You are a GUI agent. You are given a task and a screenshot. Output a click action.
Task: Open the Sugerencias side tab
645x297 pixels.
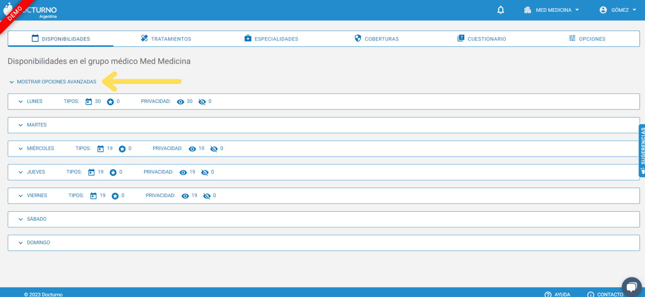[642, 151]
